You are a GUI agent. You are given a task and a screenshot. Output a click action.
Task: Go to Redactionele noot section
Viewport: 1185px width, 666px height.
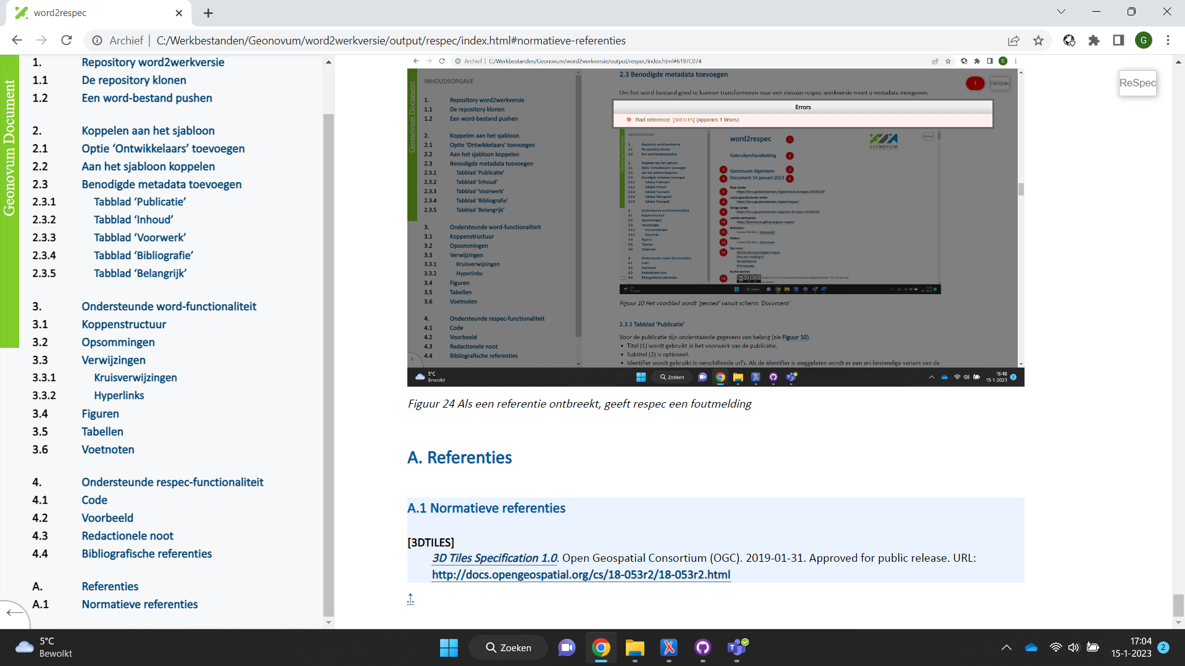[x=128, y=536]
